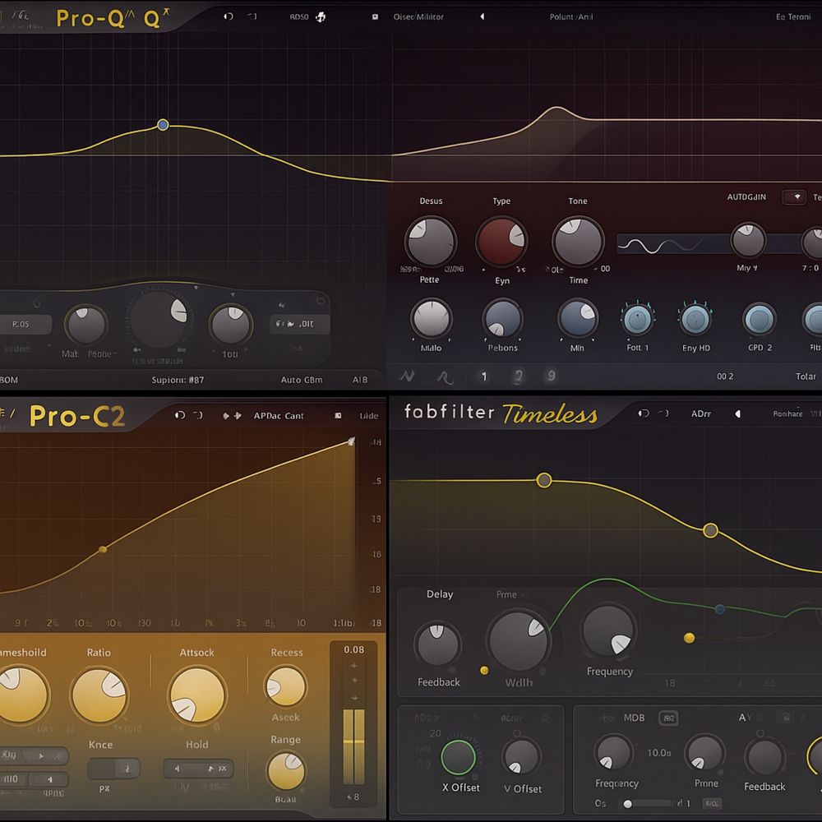Open the Roohare menu in Timeless
The height and width of the screenshot is (822, 822).
(x=787, y=413)
